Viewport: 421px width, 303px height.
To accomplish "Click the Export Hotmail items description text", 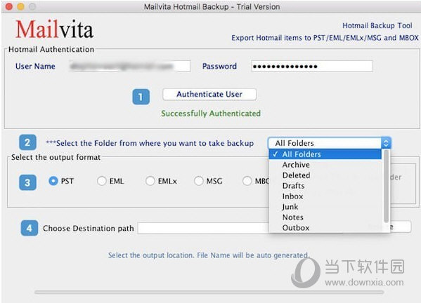I will coord(325,38).
